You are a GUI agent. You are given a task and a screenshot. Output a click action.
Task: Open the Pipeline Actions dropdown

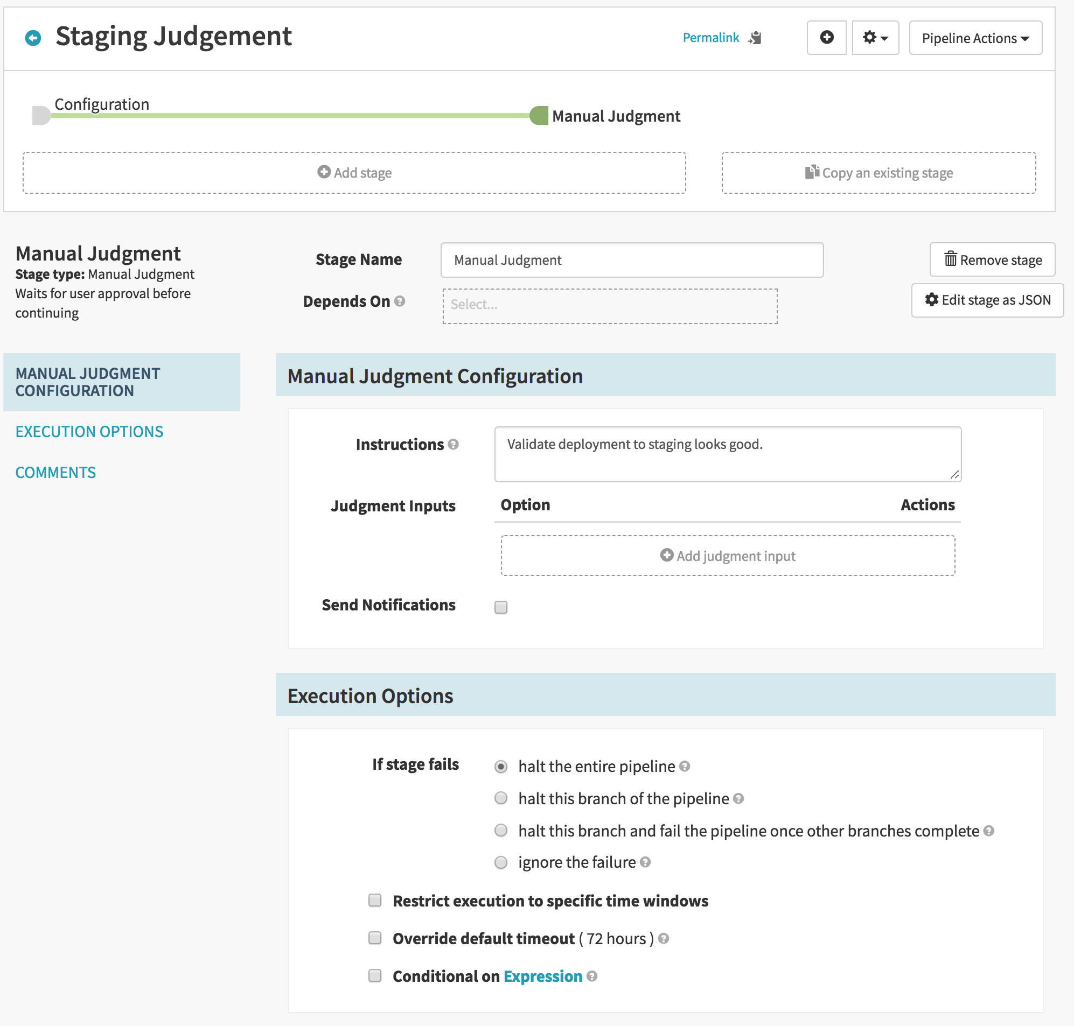point(975,38)
